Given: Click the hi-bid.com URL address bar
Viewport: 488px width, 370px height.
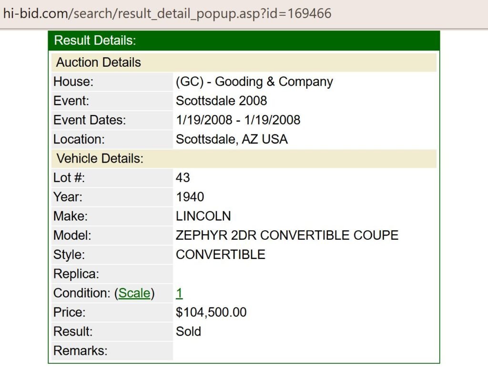Looking at the screenshot, I should coord(167,13).
